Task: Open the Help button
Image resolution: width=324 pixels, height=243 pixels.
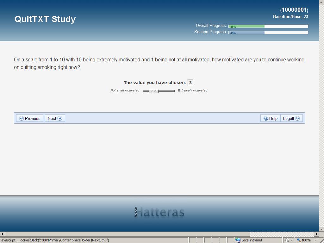Action: click(x=270, y=118)
